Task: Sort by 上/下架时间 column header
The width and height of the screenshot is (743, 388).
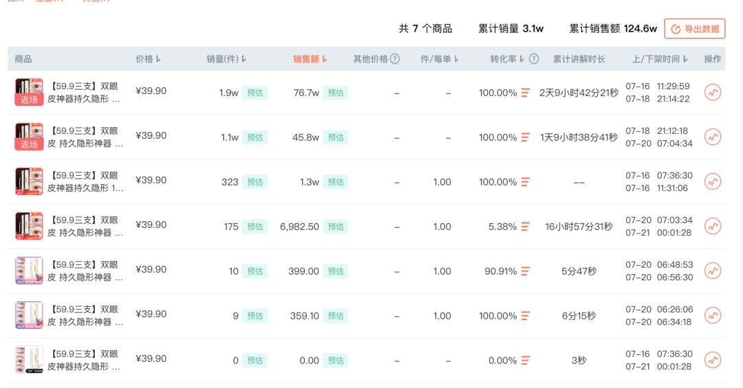Action: point(660,59)
